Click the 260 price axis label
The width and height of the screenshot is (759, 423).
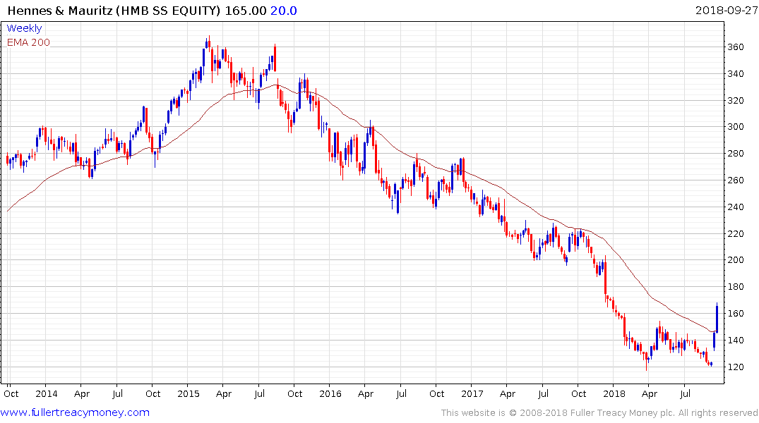(736, 180)
